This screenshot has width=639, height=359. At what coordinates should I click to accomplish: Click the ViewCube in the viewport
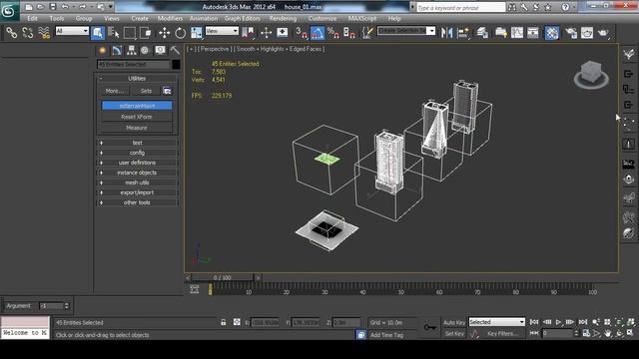(591, 74)
